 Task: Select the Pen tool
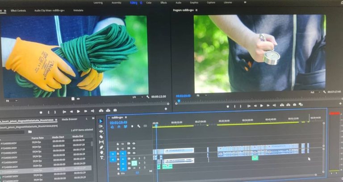pos(102,147)
